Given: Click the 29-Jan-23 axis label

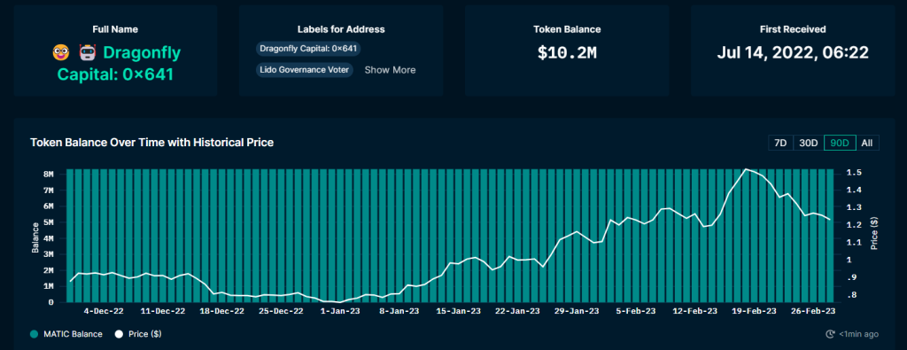Looking at the screenshot, I should 578,311.
